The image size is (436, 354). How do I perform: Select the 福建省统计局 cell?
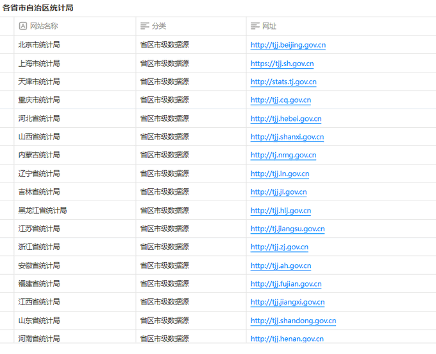pos(75,284)
